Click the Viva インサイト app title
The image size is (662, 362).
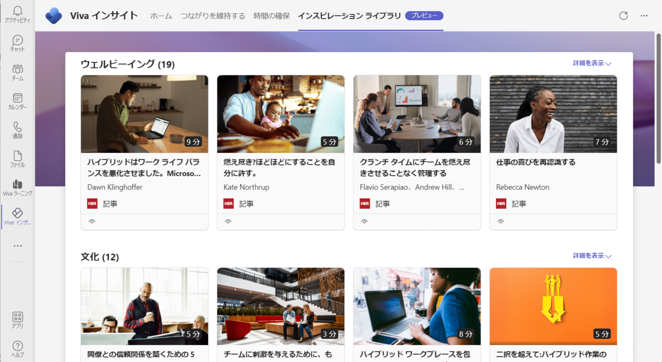[x=104, y=15]
